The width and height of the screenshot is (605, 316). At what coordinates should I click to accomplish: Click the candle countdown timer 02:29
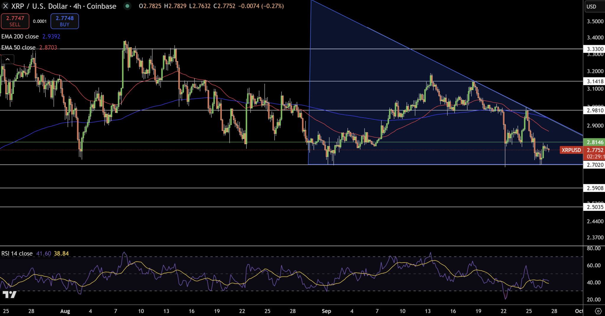[x=595, y=157]
